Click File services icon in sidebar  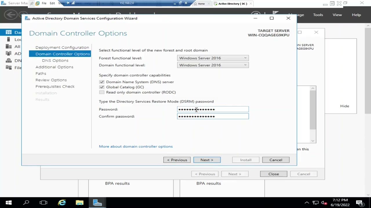click(x=9, y=68)
